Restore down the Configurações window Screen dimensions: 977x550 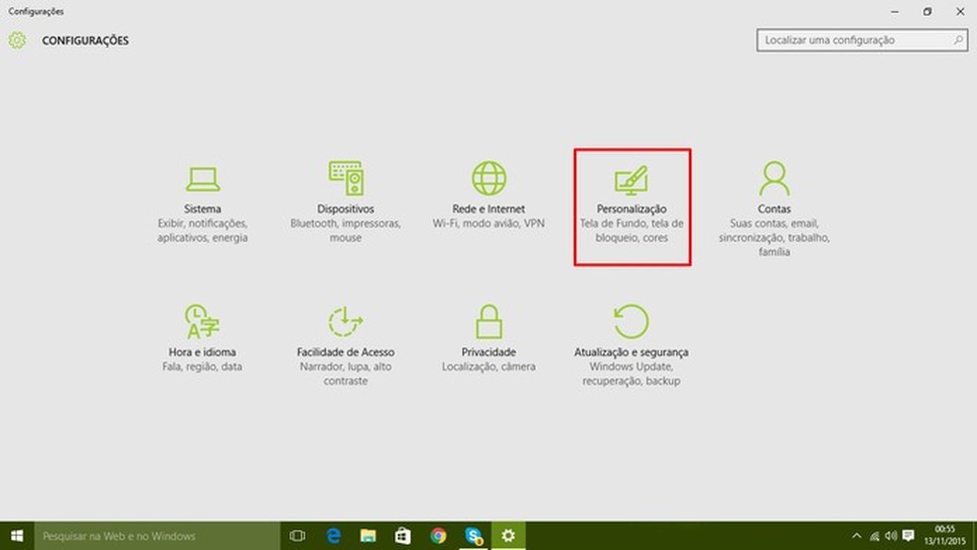pyautogui.click(x=927, y=11)
